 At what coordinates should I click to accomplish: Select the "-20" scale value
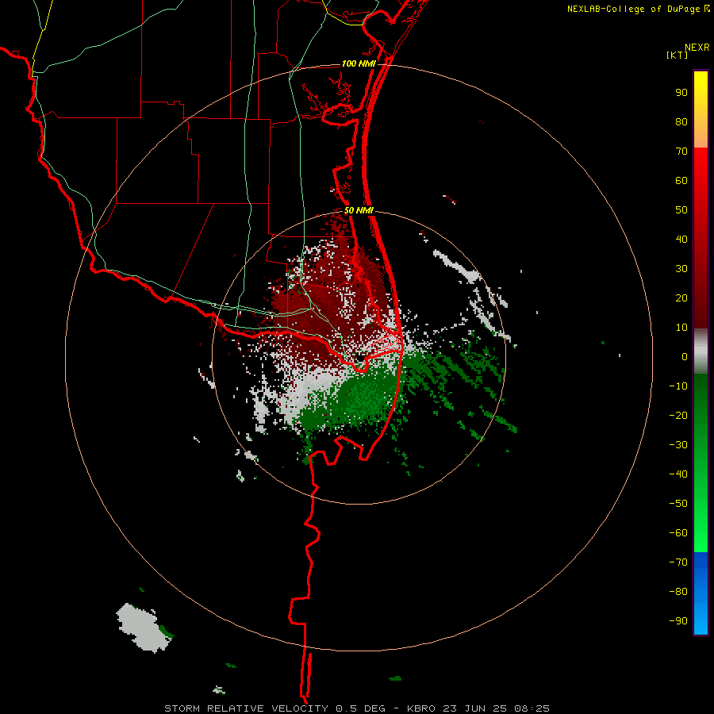678,415
